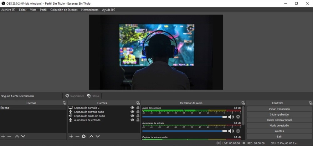
Task: Mute the Audio del escritorio speaker icon
Action: coord(231,117)
